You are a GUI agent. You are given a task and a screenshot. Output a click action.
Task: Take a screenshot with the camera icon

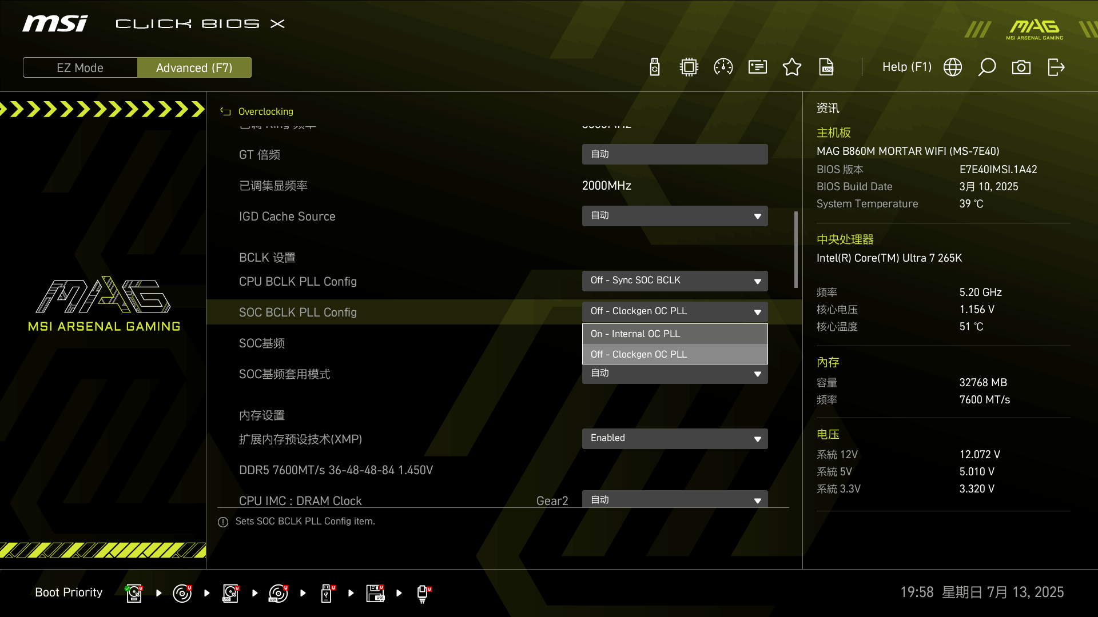pos(1021,67)
